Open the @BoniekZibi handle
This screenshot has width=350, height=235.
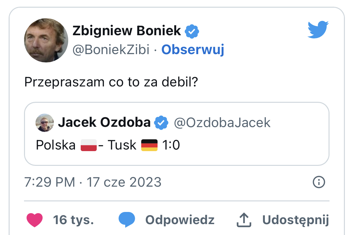pyautogui.click(x=111, y=50)
